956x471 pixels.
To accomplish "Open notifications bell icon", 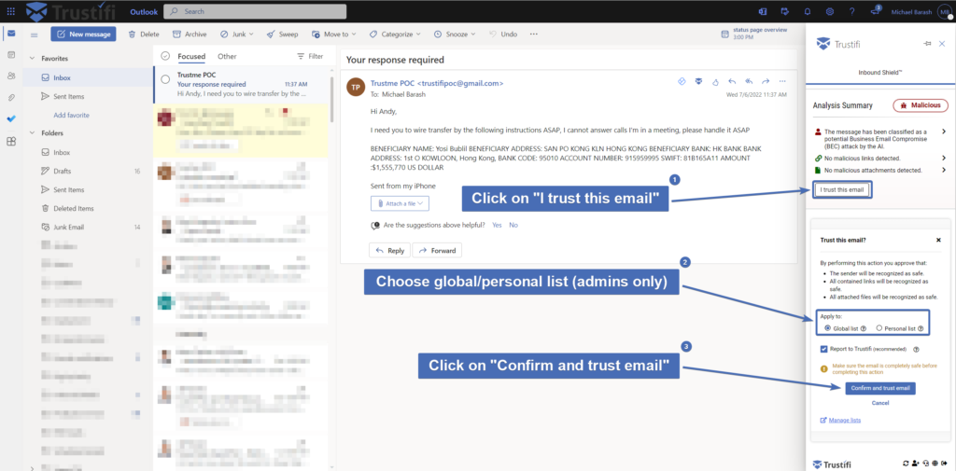I will pyautogui.click(x=808, y=11).
